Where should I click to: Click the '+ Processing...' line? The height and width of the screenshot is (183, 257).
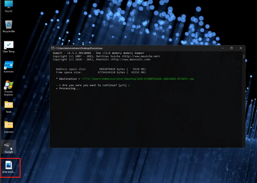[68, 88]
